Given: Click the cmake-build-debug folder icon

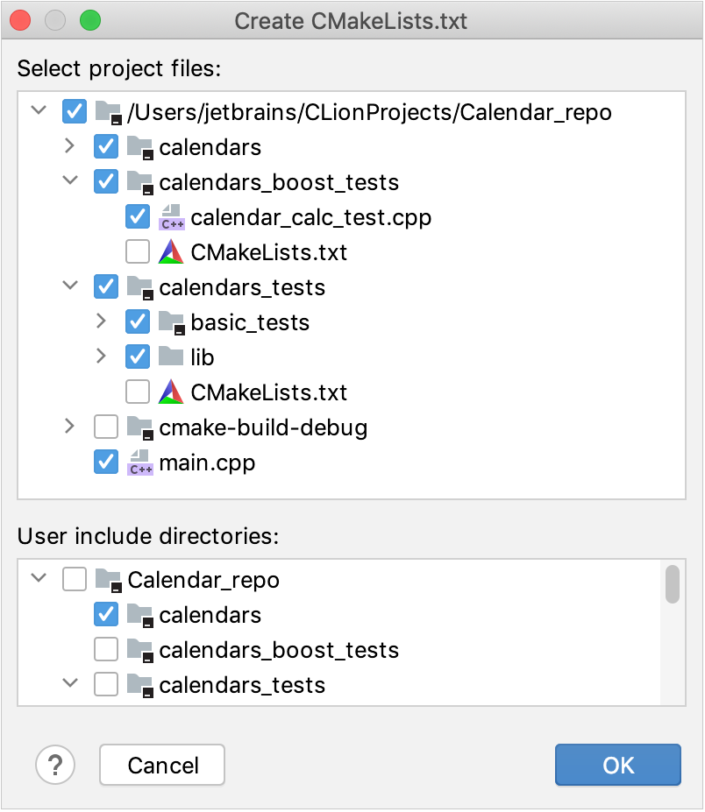Looking at the screenshot, I should tap(139, 427).
